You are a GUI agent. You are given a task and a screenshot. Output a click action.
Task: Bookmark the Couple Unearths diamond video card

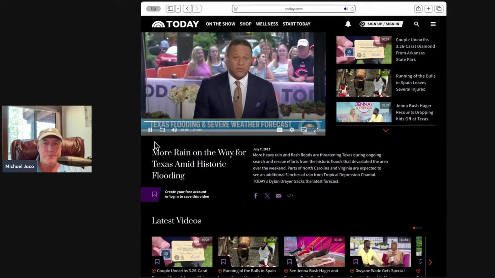click(x=157, y=261)
